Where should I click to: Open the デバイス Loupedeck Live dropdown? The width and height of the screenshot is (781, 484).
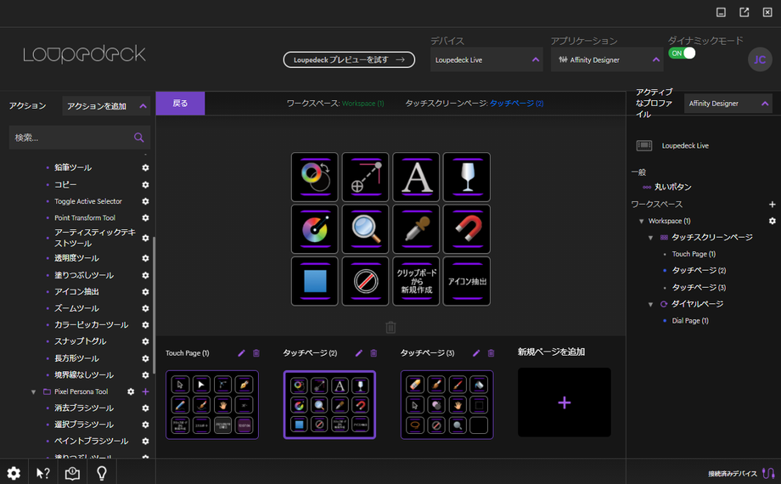[486, 59]
